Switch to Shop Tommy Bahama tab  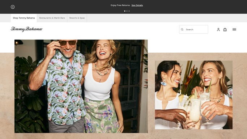pyautogui.click(x=24, y=18)
